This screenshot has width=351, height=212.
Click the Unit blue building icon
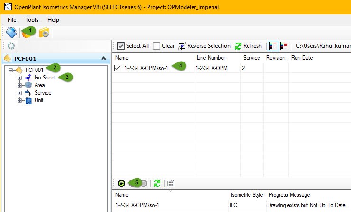(x=28, y=100)
